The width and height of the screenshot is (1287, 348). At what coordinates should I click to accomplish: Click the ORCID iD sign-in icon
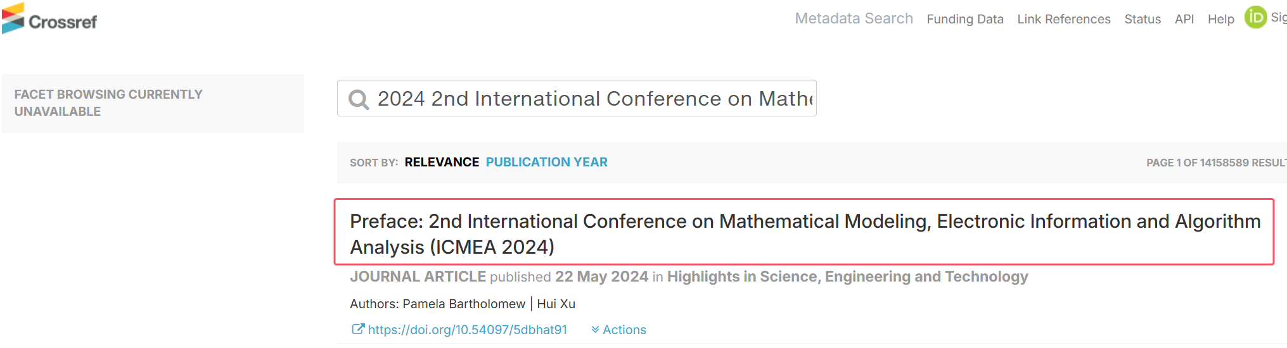pyautogui.click(x=1255, y=17)
